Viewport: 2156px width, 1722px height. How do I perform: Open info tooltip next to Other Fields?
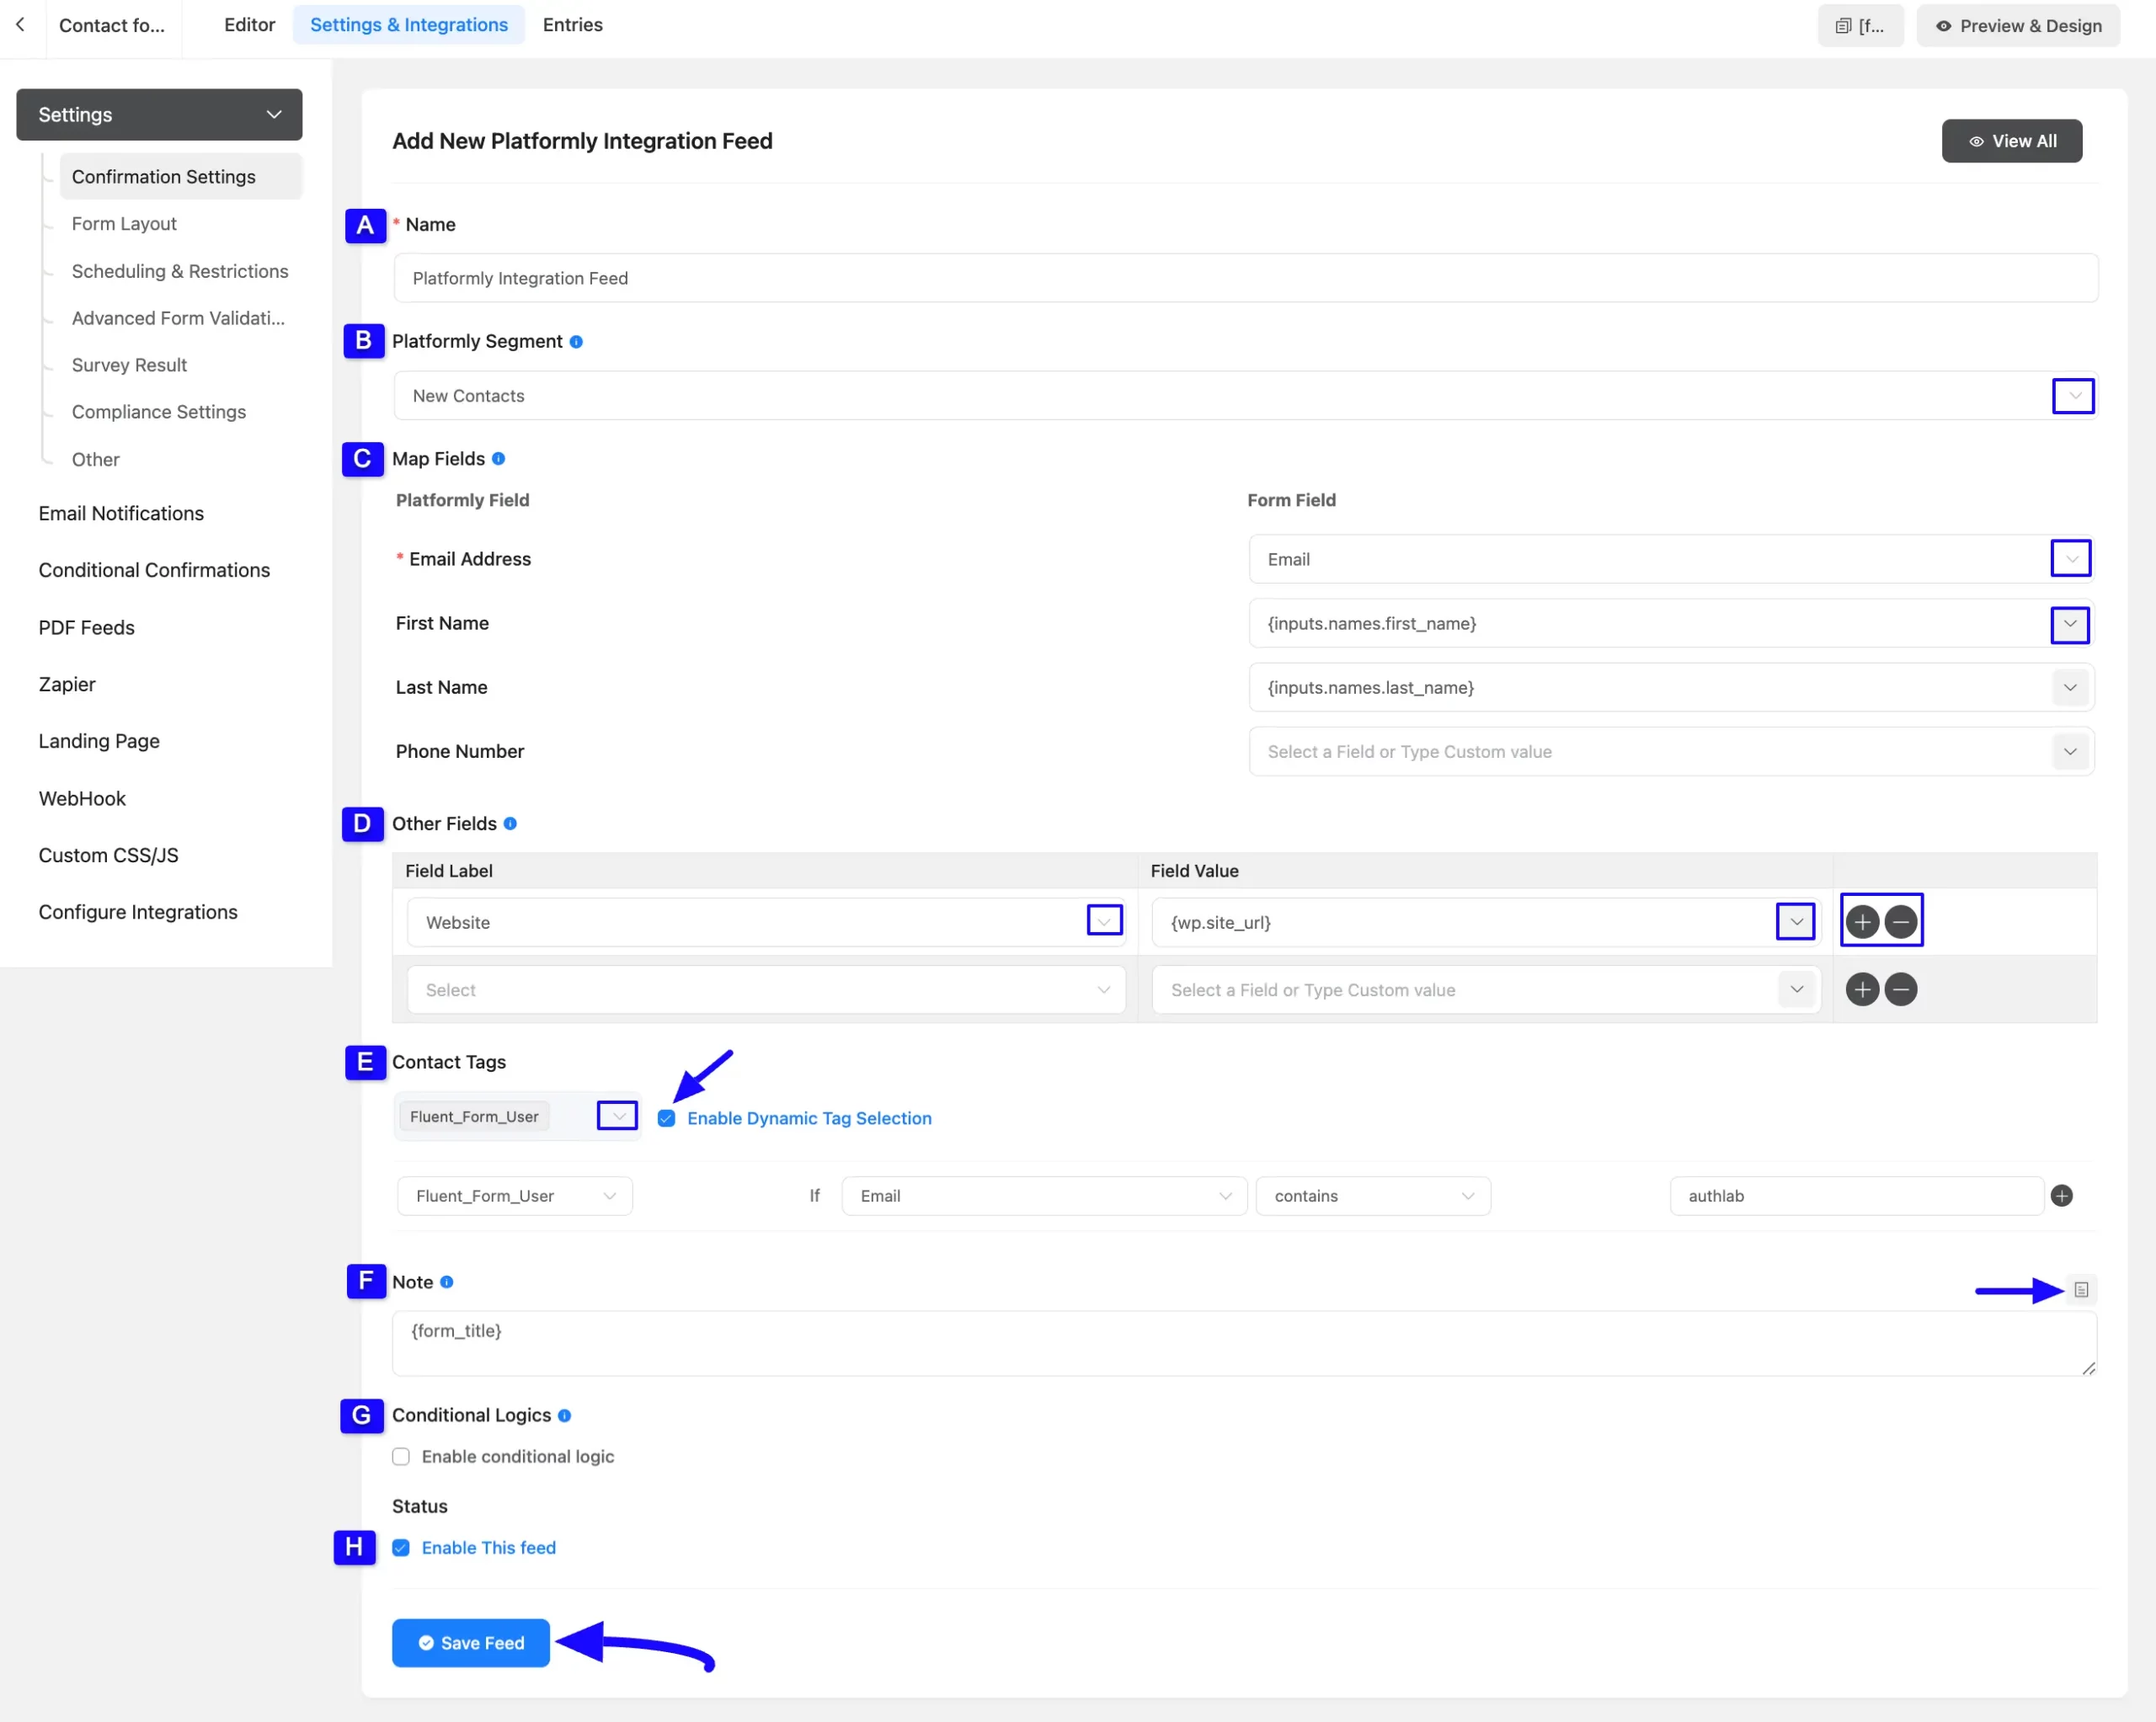coord(510,824)
